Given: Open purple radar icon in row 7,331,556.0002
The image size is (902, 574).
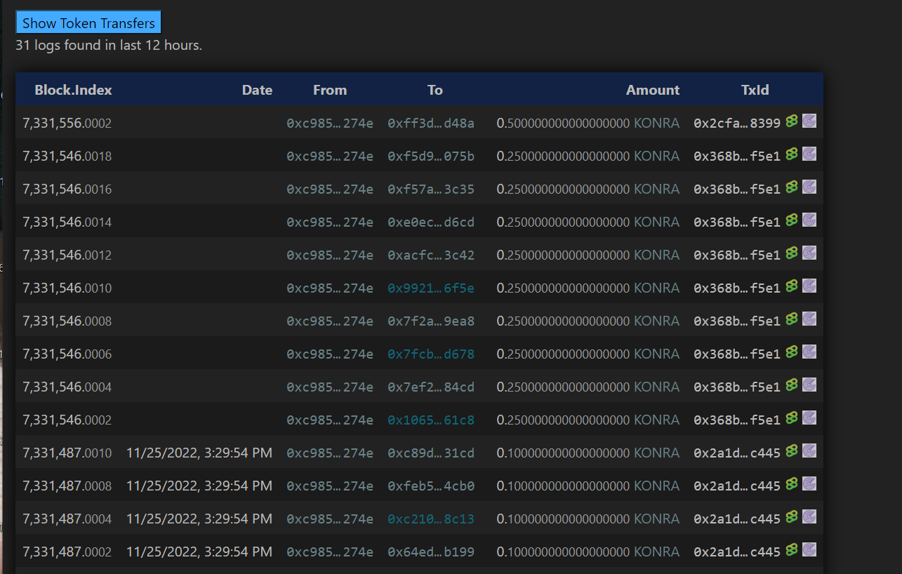Looking at the screenshot, I should [809, 121].
